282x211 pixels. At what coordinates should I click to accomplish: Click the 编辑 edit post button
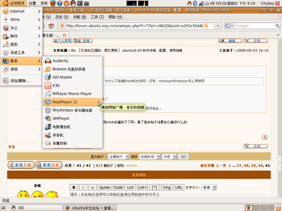pos(230,41)
